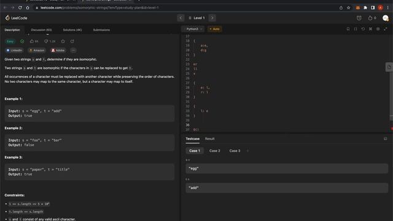Screen dimensions: 393x221
Task: Expand editor to fullscreen
Action: (386, 29)
